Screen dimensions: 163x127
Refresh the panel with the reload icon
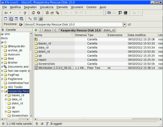coord(39,13)
